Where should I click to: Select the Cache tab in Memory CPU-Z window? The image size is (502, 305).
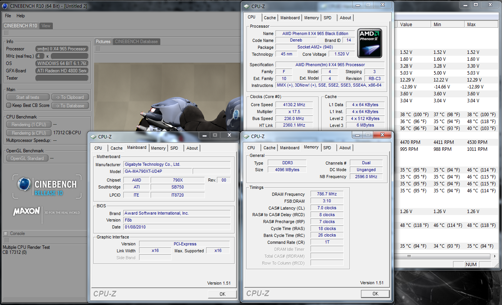269,148
